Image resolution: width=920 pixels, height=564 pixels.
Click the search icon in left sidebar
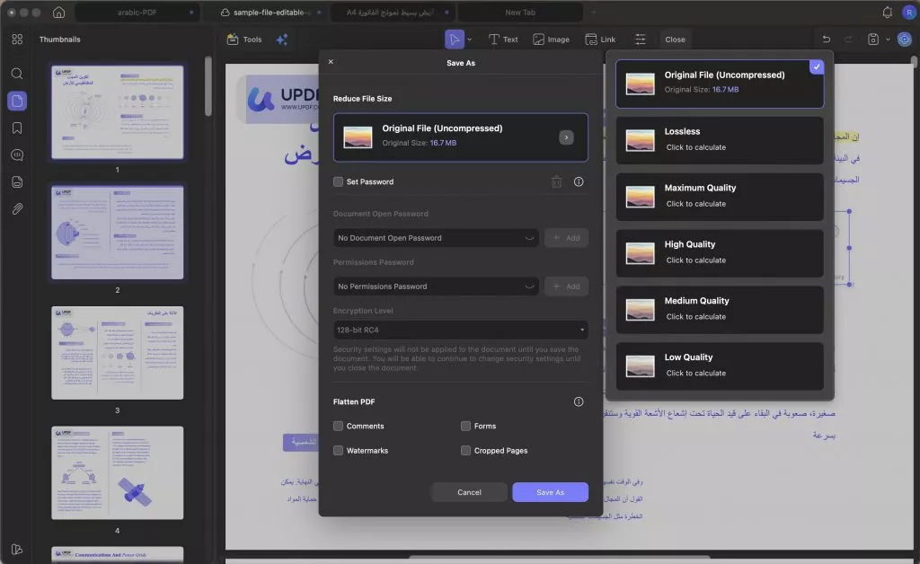17,74
